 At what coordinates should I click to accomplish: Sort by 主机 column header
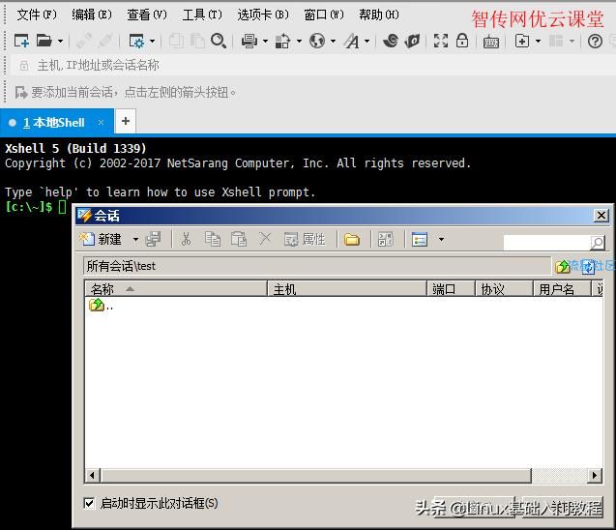(347, 289)
